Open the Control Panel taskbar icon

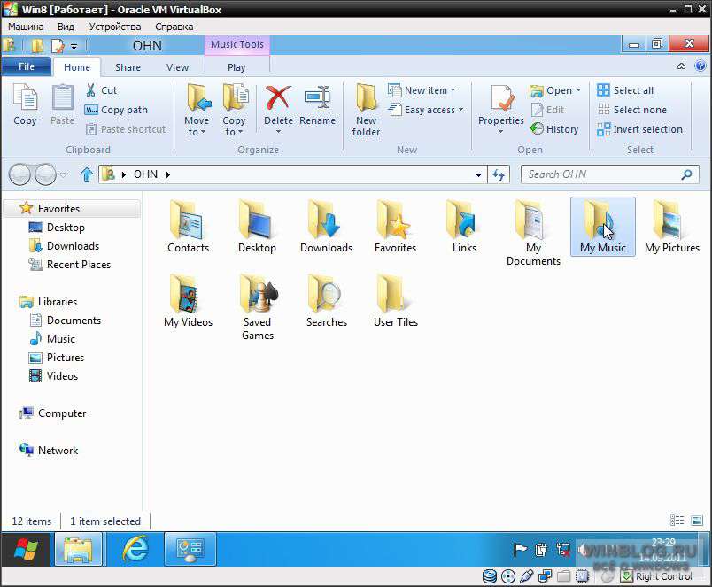(x=190, y=549)
